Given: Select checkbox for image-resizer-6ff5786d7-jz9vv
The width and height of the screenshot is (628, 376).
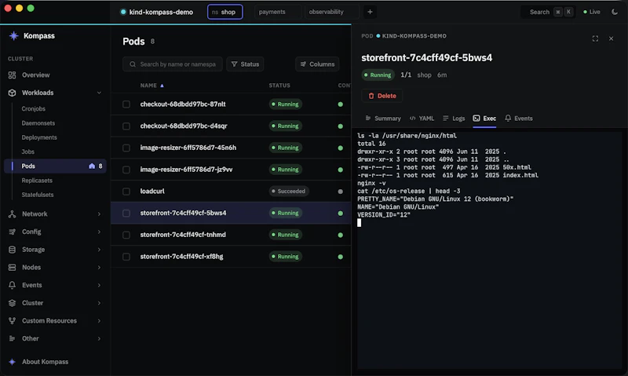Looking at the screenshot, I should pyautogui.click(x=126, y=170).
